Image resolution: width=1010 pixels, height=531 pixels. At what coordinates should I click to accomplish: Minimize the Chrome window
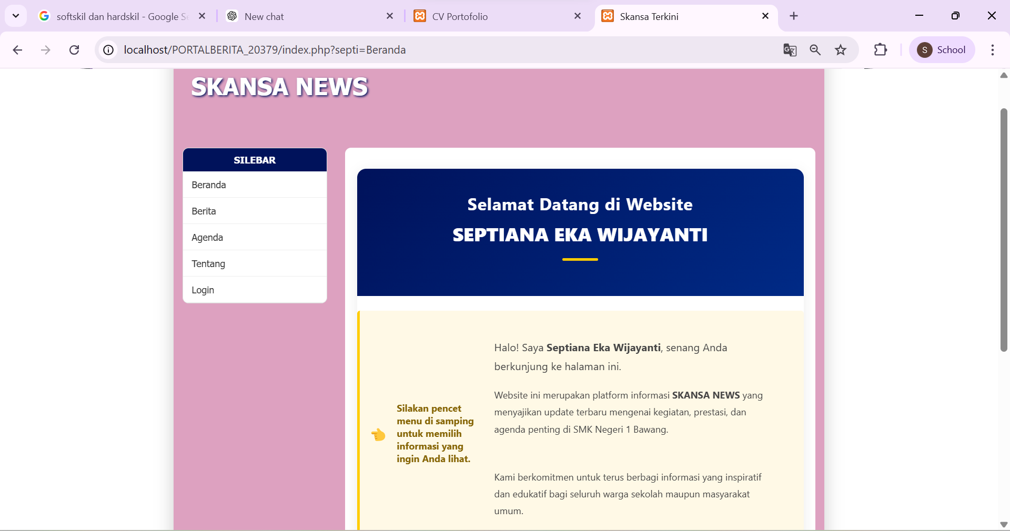point(919,16)
